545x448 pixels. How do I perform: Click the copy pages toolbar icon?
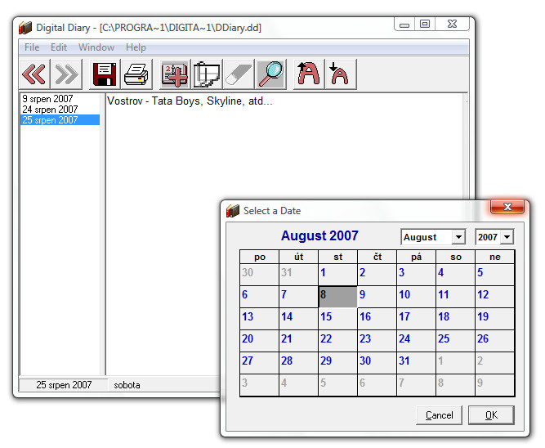[207, 74]
